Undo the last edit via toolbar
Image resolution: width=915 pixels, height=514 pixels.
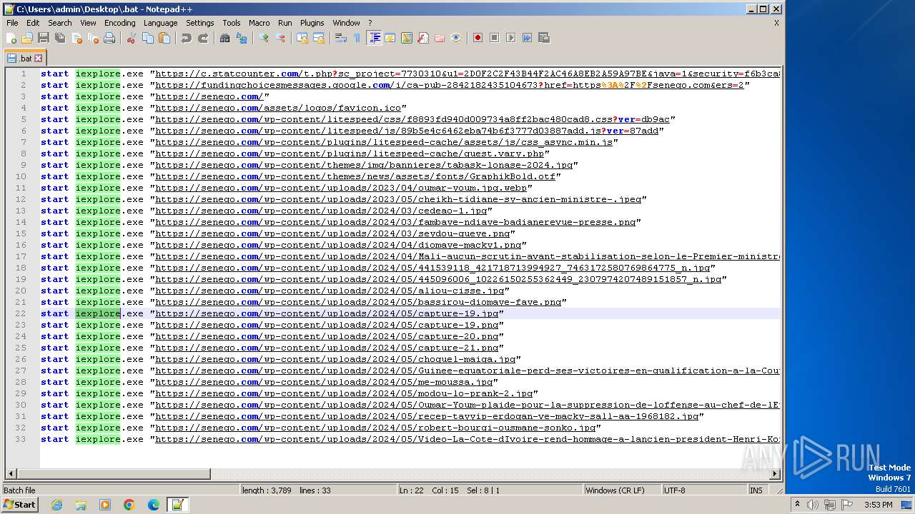click(x=187, y=38)
